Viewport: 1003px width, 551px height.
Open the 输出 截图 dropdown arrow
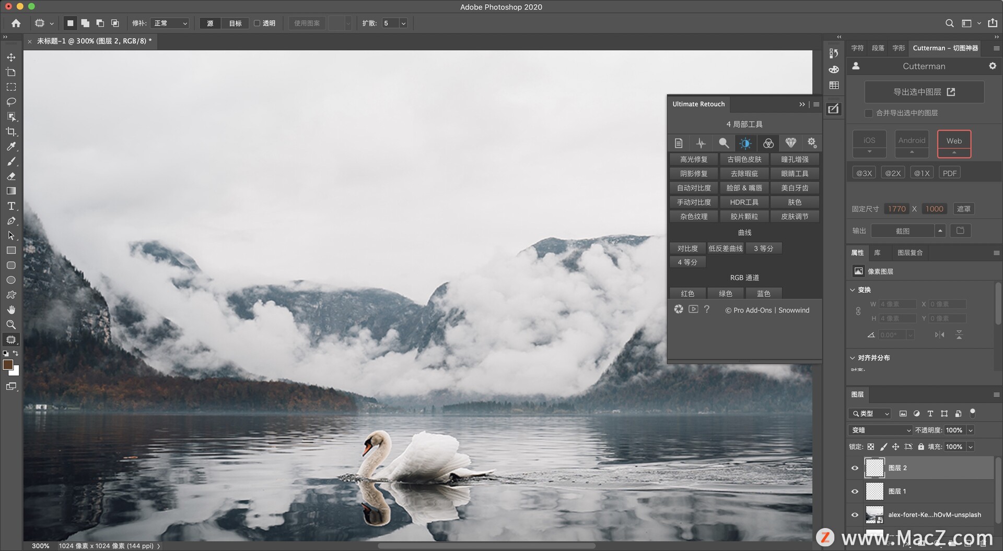pos(940,231)
